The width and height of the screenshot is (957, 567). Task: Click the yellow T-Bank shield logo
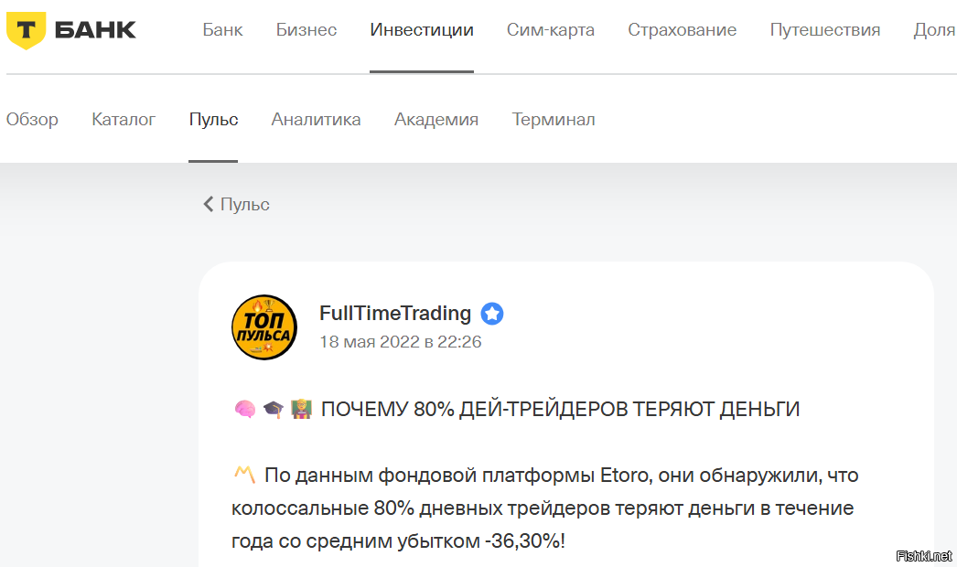pos(26,30)
